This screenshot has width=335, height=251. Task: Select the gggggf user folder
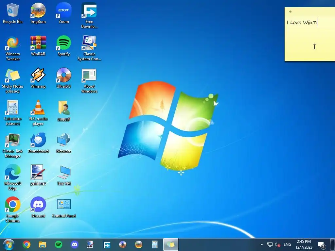tap(64, 110)
